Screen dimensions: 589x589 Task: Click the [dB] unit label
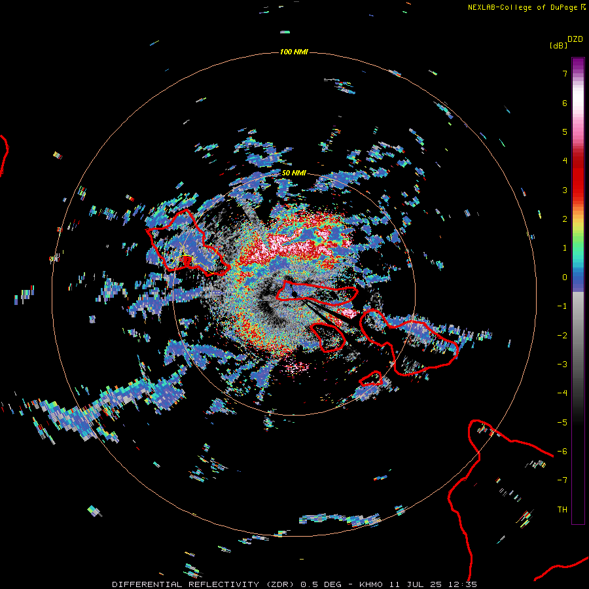pos(558,46)
